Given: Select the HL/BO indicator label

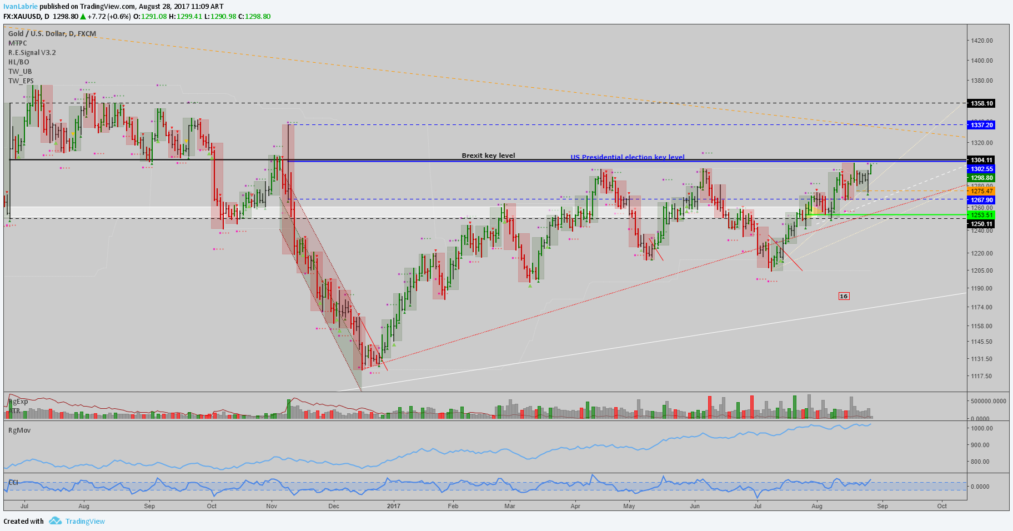Looking at the screenshot, I should pos(19,62).
